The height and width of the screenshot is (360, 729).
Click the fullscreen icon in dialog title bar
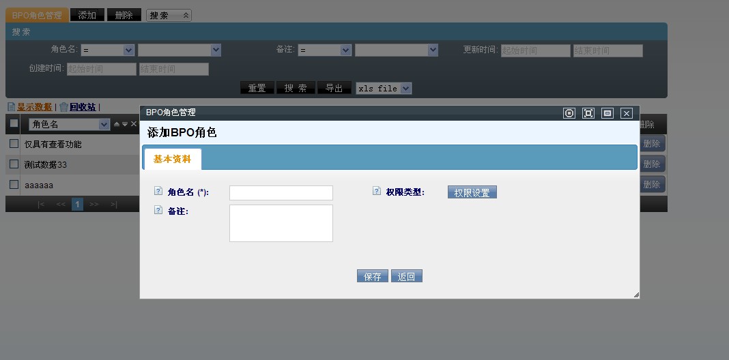[x=588, y=113]
